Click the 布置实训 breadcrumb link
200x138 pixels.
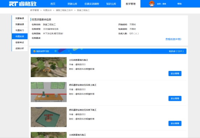(47, 10)
